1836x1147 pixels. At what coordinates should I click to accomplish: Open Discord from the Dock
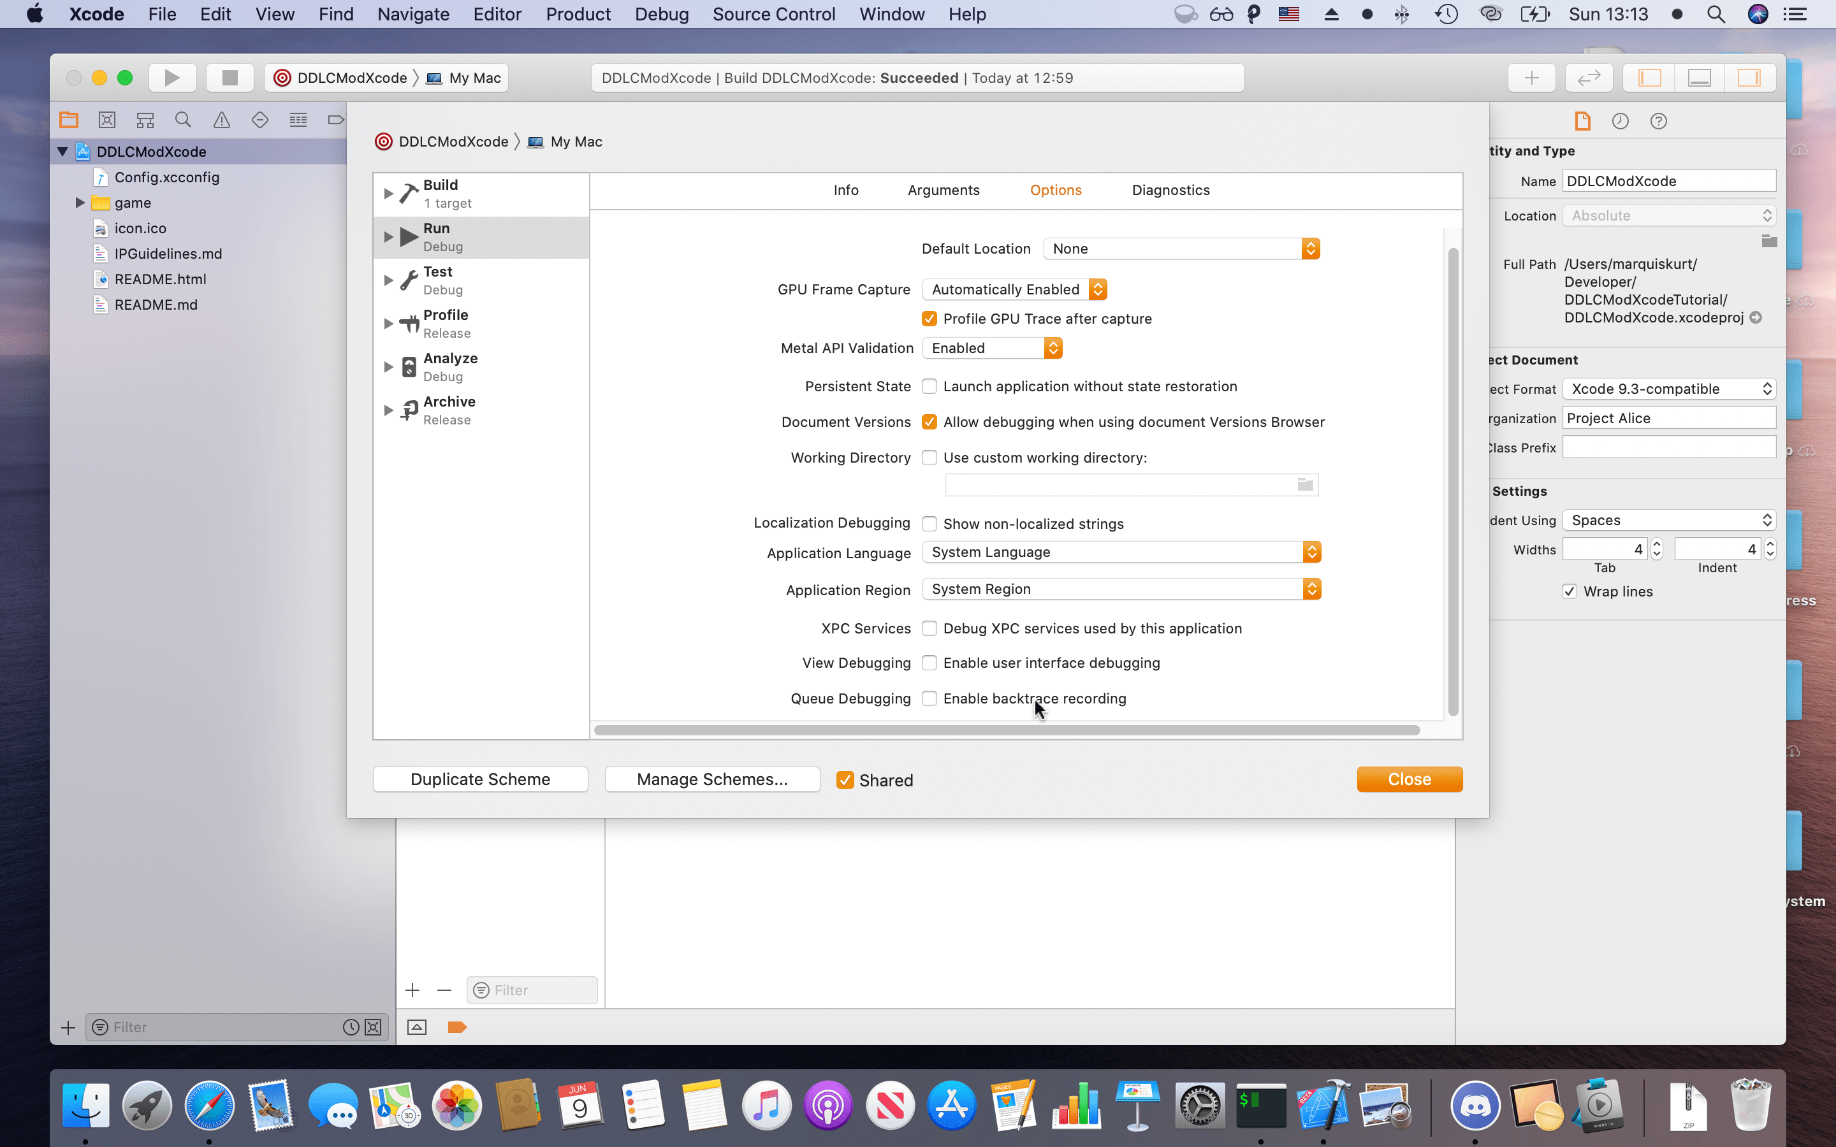[x=1475, y=1106]
